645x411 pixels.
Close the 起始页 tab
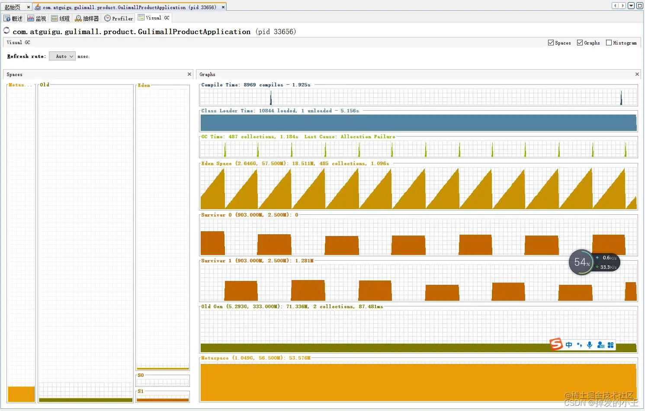point(29,7)
